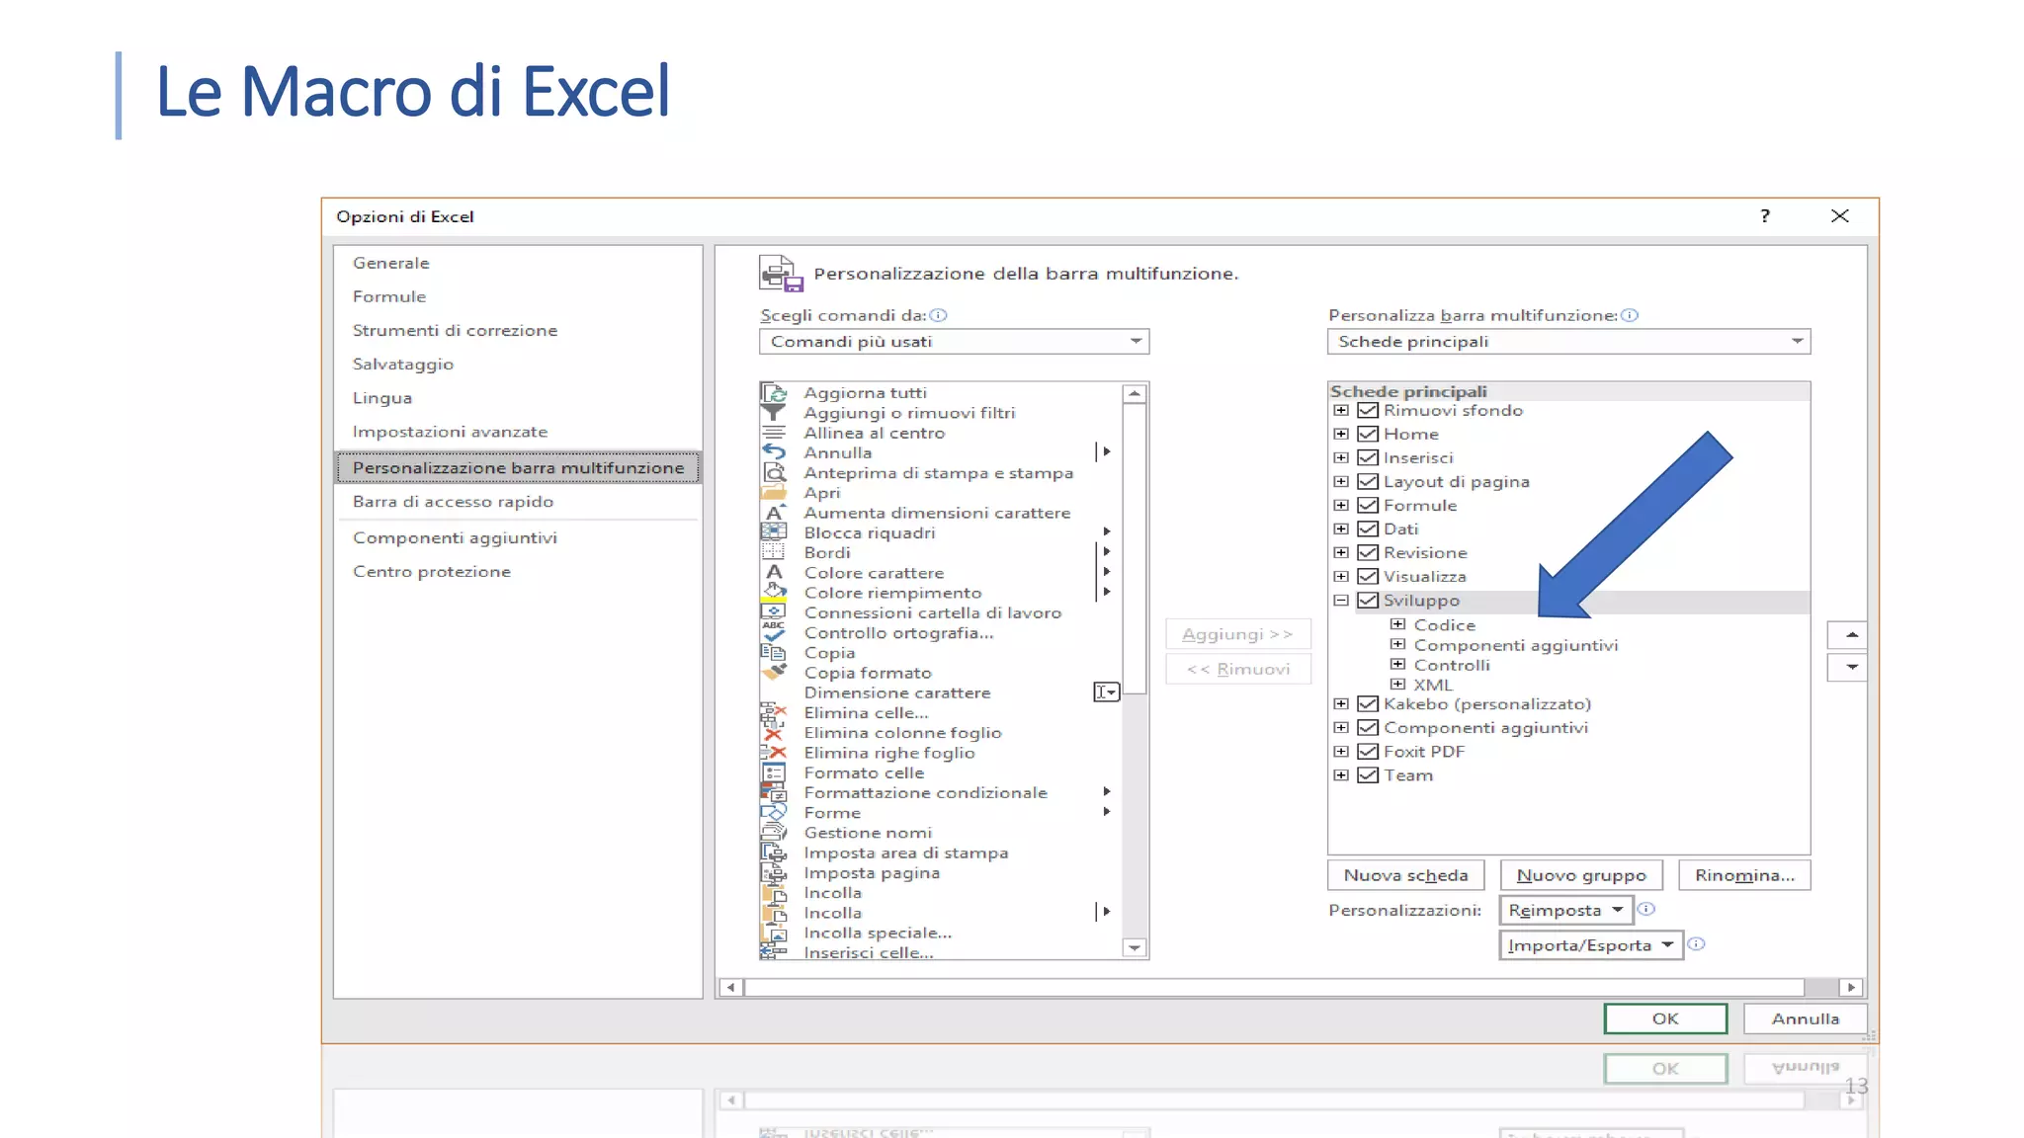Toggle the Kakebo (personalizzato) checkbox
The width and height of the screenshot is (2024, 1138).
click(x=1368, y=703)
